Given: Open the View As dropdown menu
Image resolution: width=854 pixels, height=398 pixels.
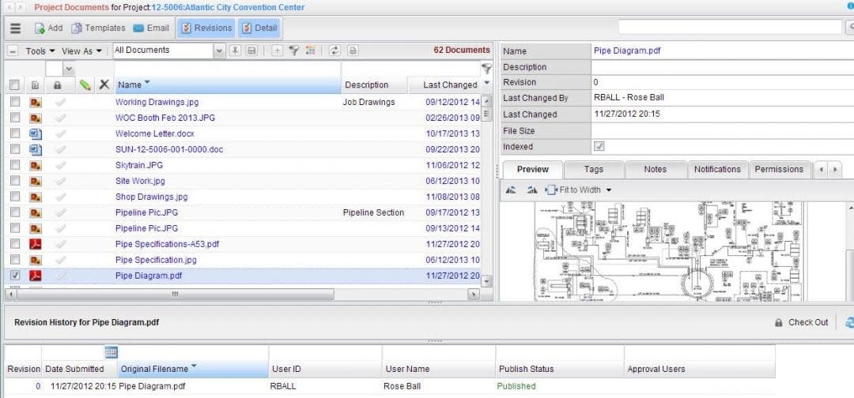Looking at the screenshot, I should click(81, 51).
